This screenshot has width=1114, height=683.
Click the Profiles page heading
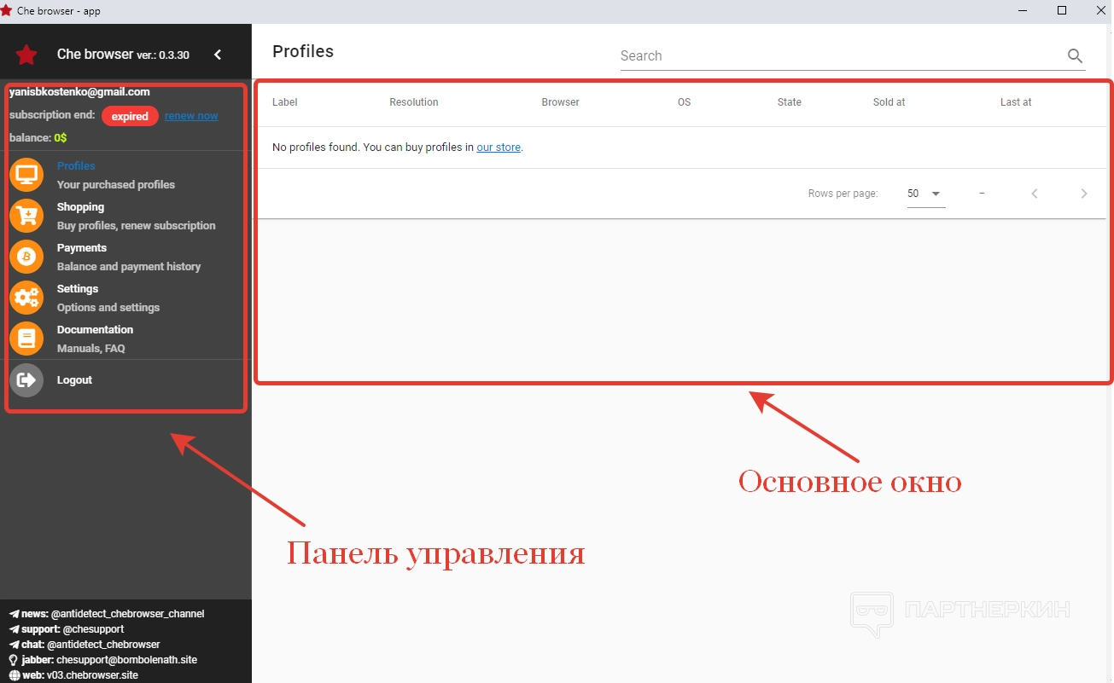(303, 51)
